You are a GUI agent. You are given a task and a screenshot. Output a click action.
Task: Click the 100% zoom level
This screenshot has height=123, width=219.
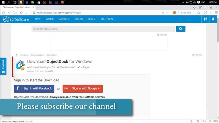point(215,121)
